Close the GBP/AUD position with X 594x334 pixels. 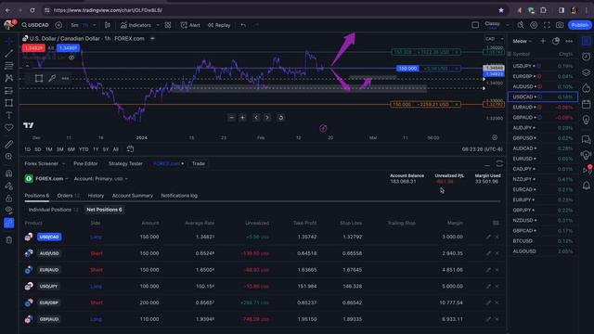pos(497,319)
